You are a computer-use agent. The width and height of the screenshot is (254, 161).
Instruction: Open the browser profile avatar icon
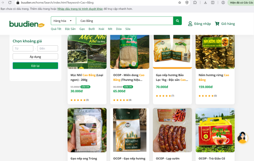223,3
